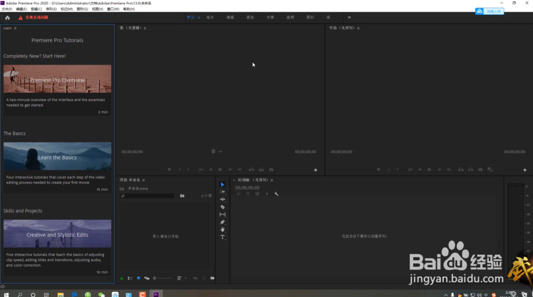Click the Home icon
533x297 pixels.
(7, 18)
